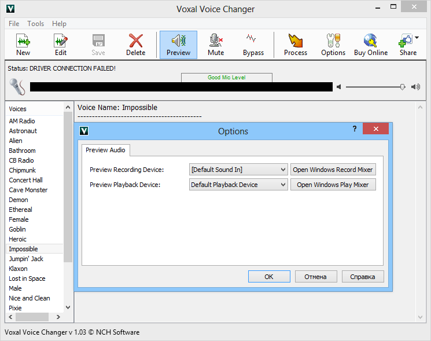Toggle the Preview button off
Image resolution: width=431 pixels, height=341 pixels.
(178, 45)
